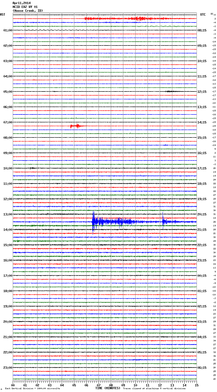Click the 04:15 UTC time label
This screenshot has width=217, height=392.
point(202,337)
